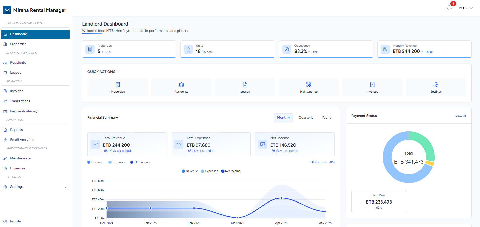Click the Properties building icon in sidebar

[5, 44]
